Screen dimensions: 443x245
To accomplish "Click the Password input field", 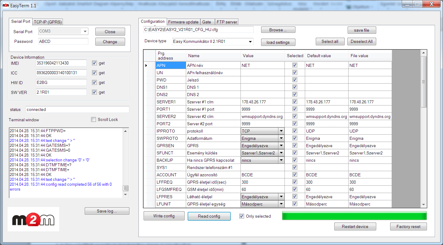I will click(63, 41).
